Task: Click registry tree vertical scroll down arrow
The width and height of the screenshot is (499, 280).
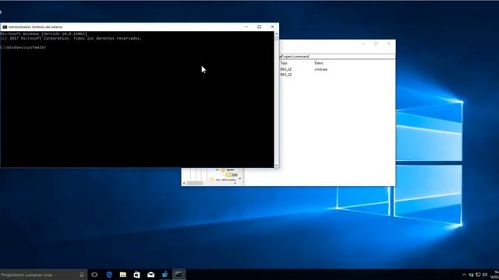Action: coord(240,179)
